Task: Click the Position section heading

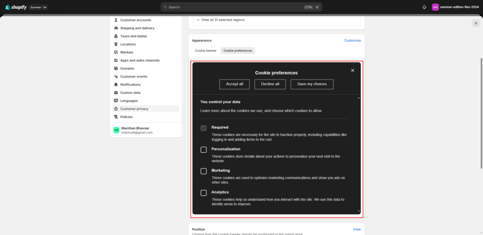Action: tap(198, 229)
